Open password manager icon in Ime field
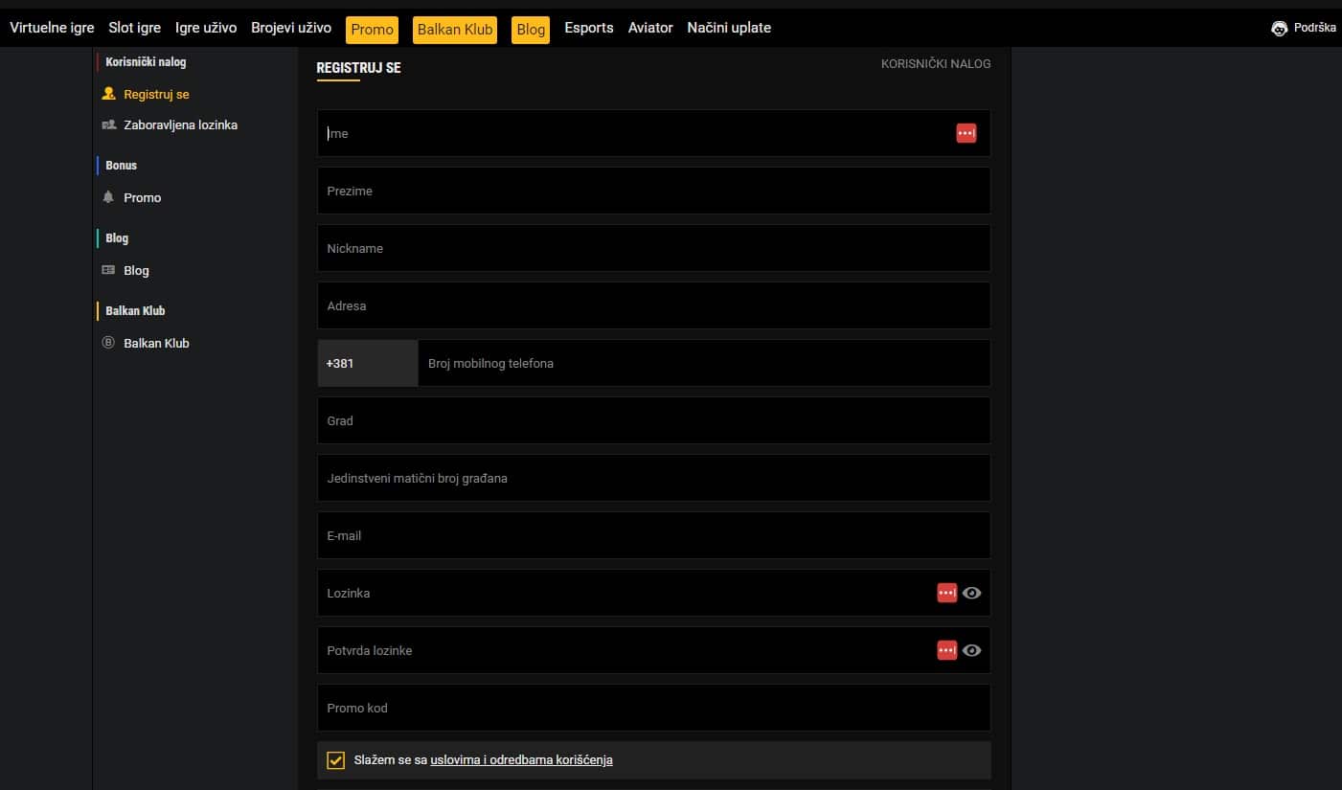1342x790 pixels. tap(967, 133)
